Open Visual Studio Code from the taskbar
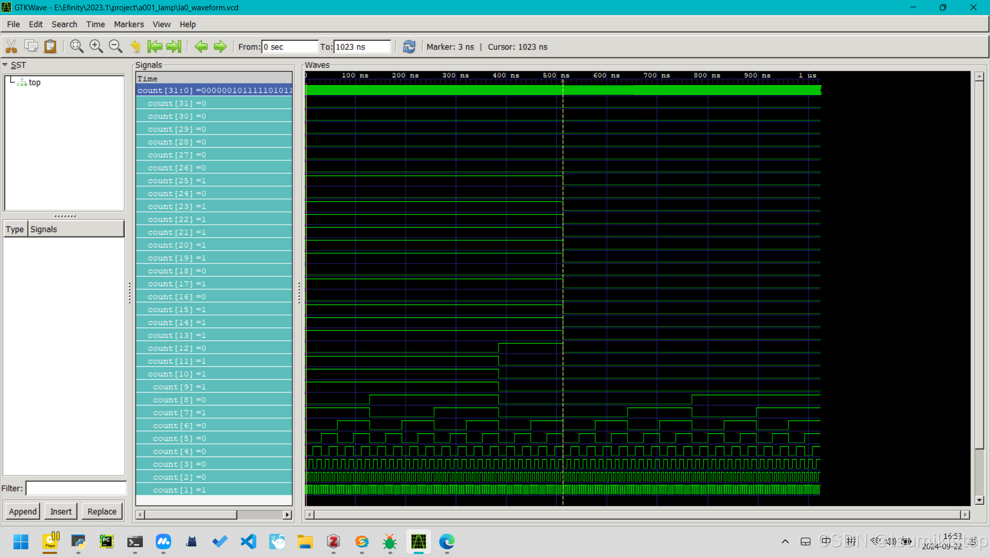 point(249,542)
